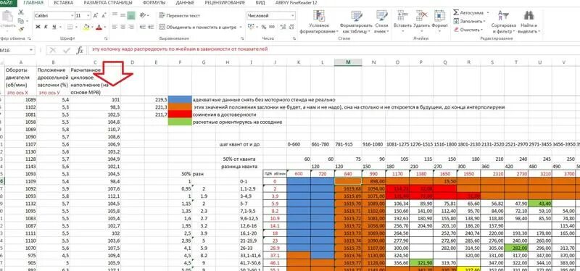Toggle underline (Ч) formatting
The width and height of the screenshot is (580, 271).
tap(54, 27)
